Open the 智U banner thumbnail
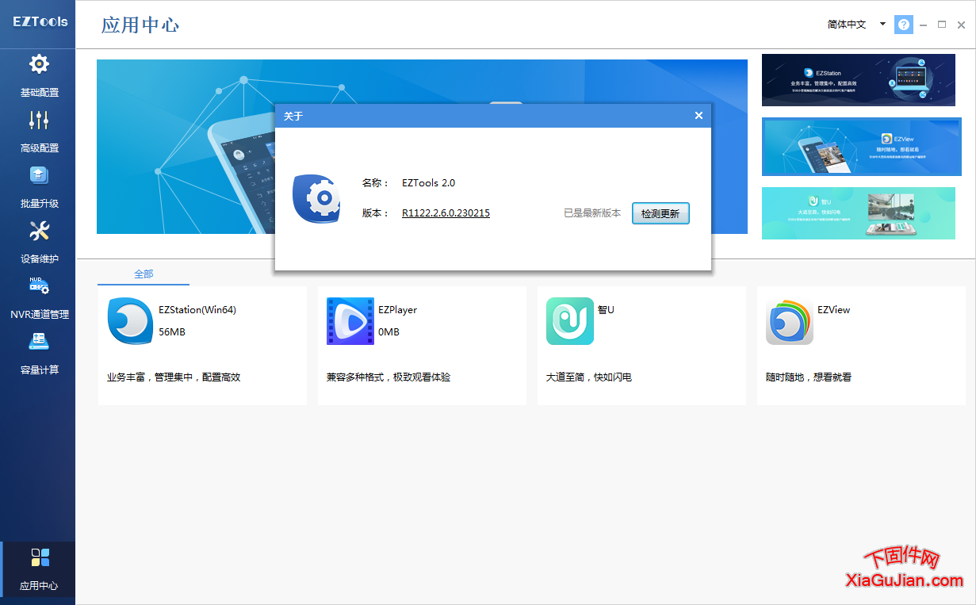The image size is (976, 605). (859, 213)
